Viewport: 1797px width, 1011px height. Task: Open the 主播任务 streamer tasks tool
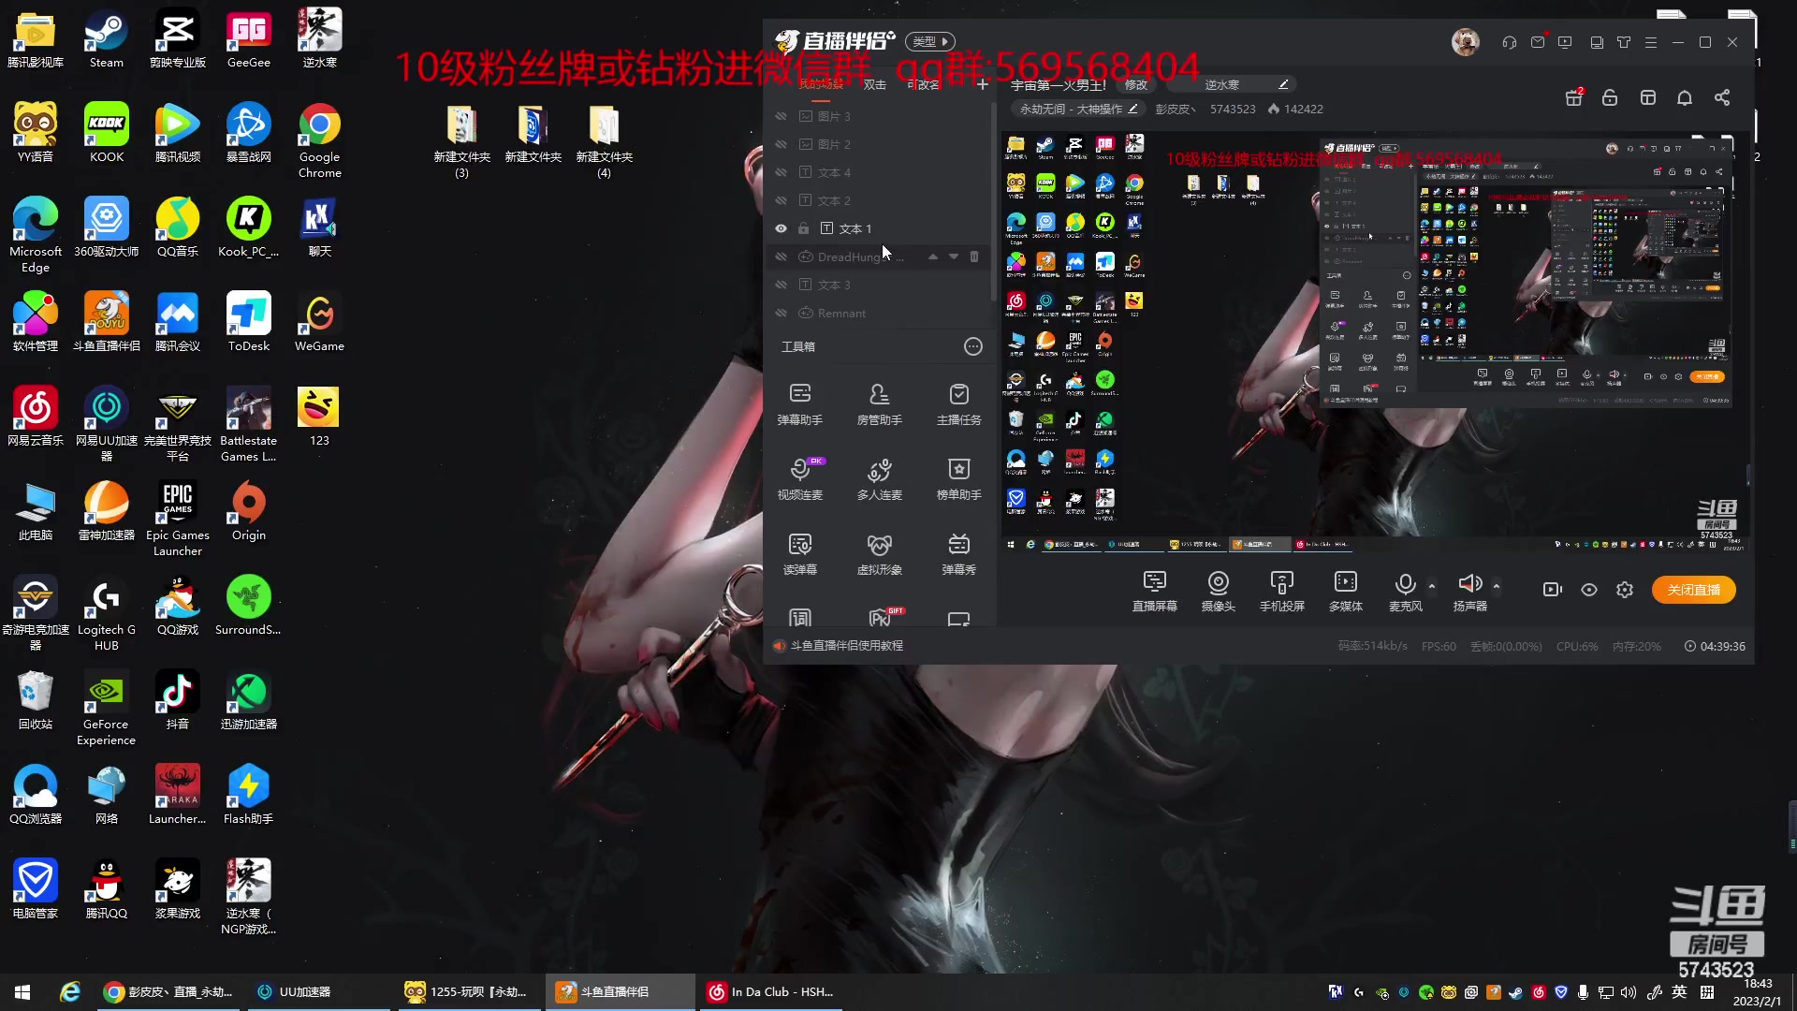coord(958,403)
